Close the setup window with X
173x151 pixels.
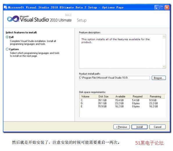(167, 8)
